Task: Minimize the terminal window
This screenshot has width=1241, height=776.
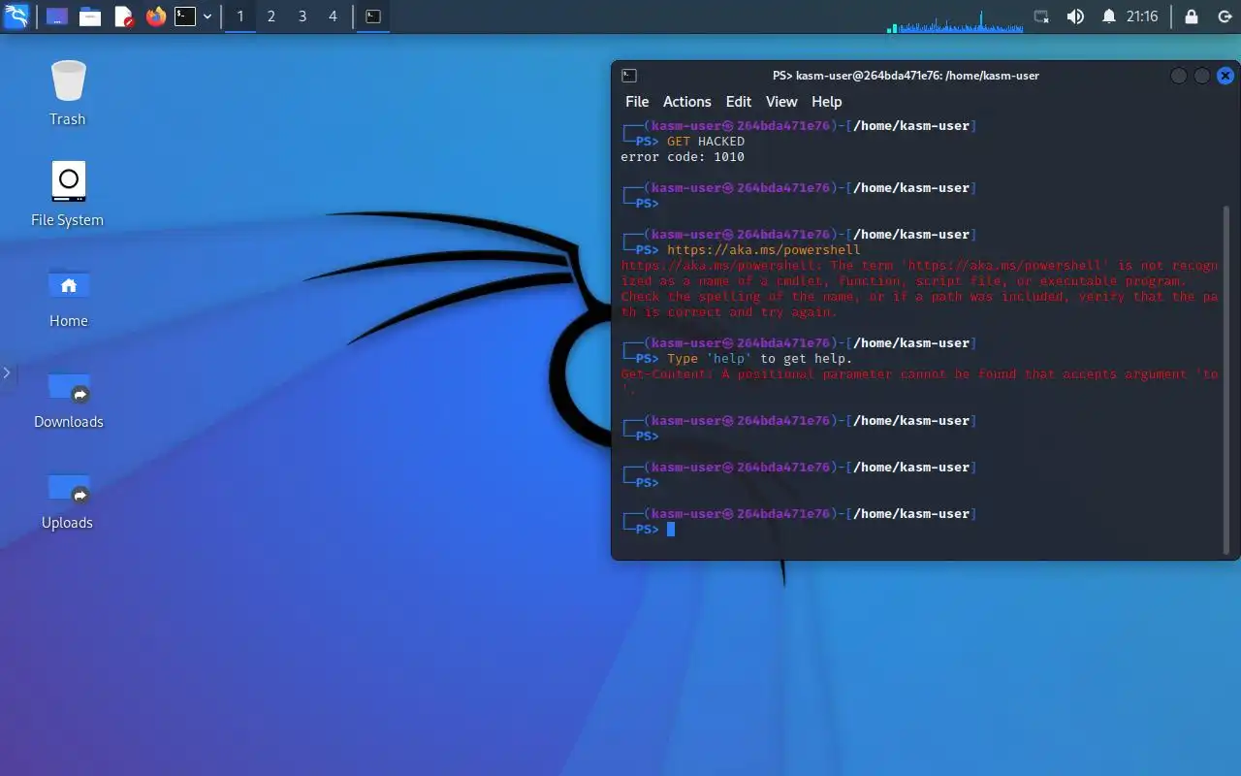Action: [1179, 76]
